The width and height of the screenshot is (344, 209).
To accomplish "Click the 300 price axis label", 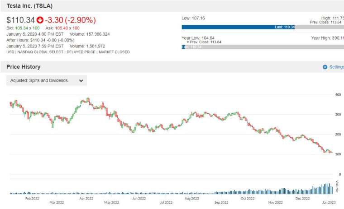I will click(338, 115).
